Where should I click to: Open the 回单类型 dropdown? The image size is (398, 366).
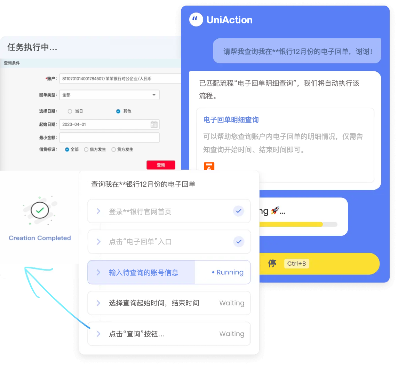109,95
